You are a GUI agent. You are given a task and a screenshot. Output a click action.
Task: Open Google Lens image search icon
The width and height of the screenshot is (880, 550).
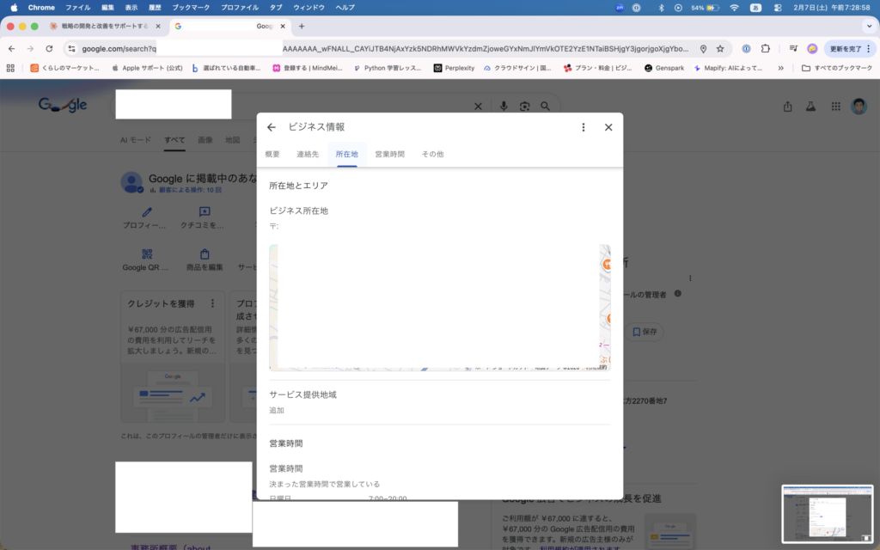[524, 106]
